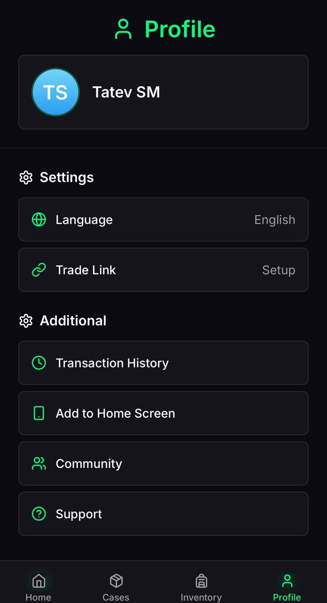Image resolution: width=327 pixels, height=603 pixels.
Task: Click the clock icon for Transaction History
Action: click(39, 363)
